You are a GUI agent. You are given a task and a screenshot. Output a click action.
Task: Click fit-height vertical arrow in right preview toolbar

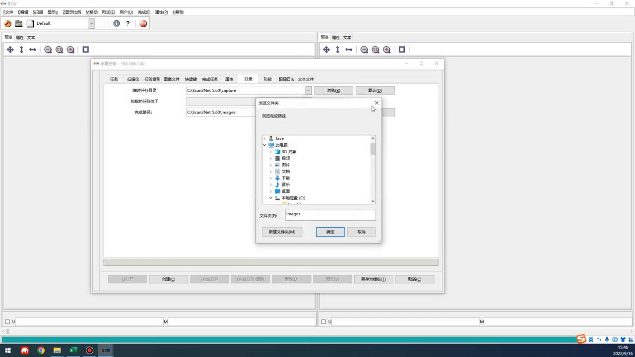[x=337, y=50]
